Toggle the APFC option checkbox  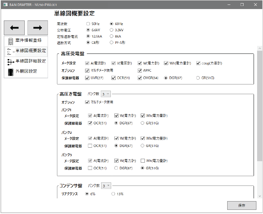(140, 71)
